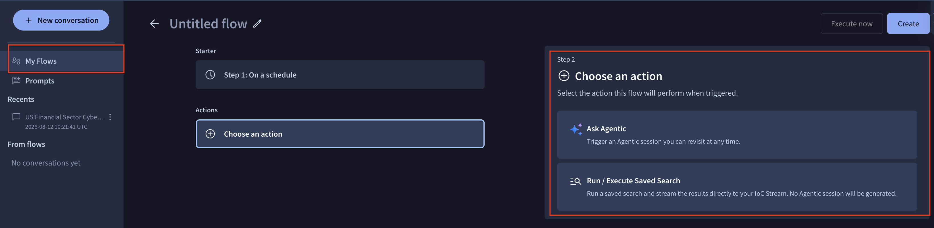
Task: Click the pencil icon to rename flow
Action: click(257, 24)
